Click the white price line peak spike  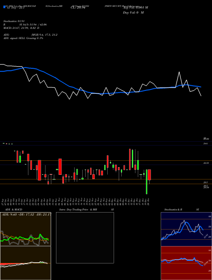(x=179, y=72)
